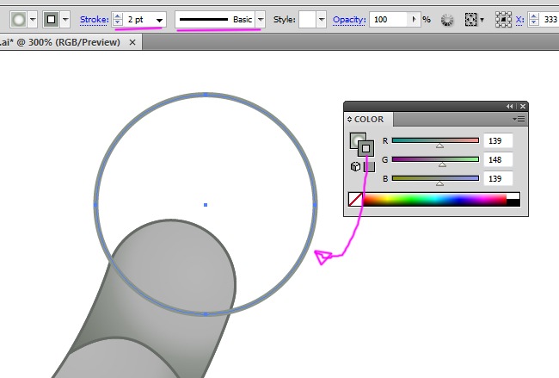Screen dimensions: 559x378
Task: Click the web-safe cube warning icon
Action: click(355, 167)
